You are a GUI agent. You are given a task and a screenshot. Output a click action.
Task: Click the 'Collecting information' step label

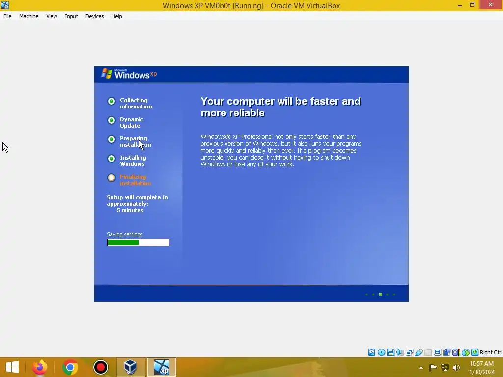pos(136,103)
